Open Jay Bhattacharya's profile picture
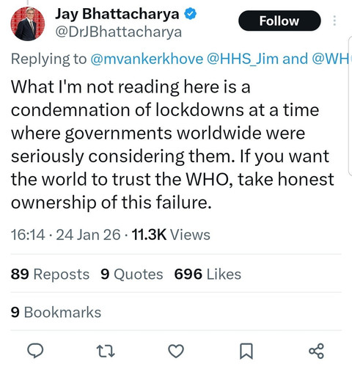Image resolution: width=352 pixels, height=367 pixels. coord(28,23)
